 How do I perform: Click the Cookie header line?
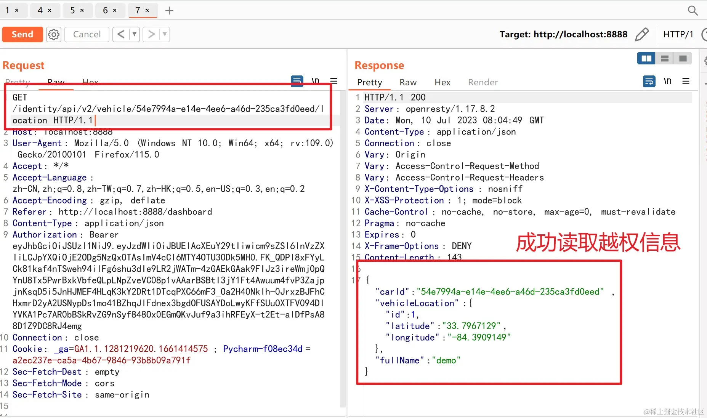coord(162,355)
